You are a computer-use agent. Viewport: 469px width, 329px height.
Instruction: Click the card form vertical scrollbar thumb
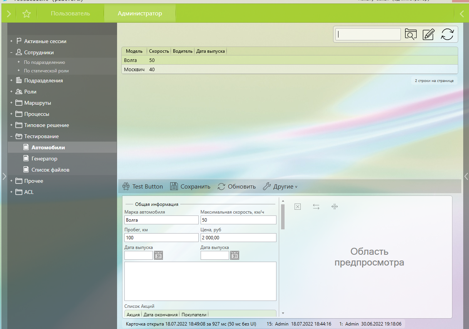[x=283, y=217]
